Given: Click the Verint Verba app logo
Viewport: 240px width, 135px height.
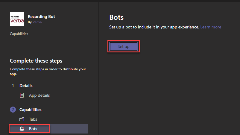Looking at the screenshot, I should (17, 19).
